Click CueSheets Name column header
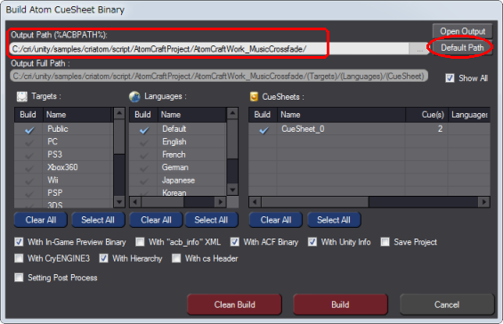The image size is (503, 324). click(x=341, y=115)
